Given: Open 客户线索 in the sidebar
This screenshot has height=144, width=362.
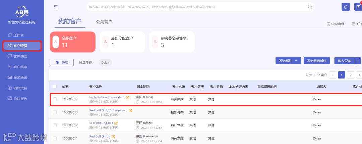Looking at the screenshot, I should pyautogui.click(x=17, y=67).
